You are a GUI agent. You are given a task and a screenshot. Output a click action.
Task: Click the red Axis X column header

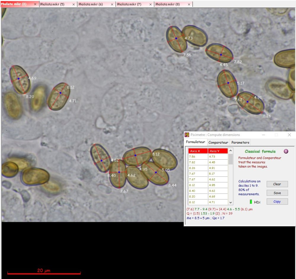pyautogui.click(x=198, y=151)
